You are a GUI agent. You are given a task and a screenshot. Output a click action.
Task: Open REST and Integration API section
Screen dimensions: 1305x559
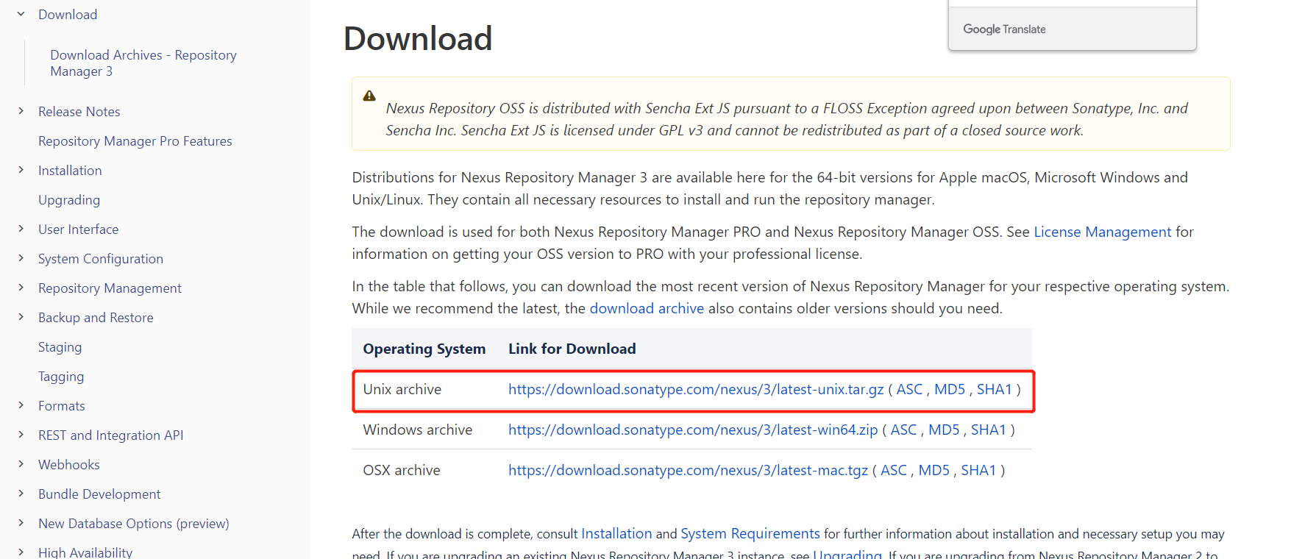coord(111,435)
